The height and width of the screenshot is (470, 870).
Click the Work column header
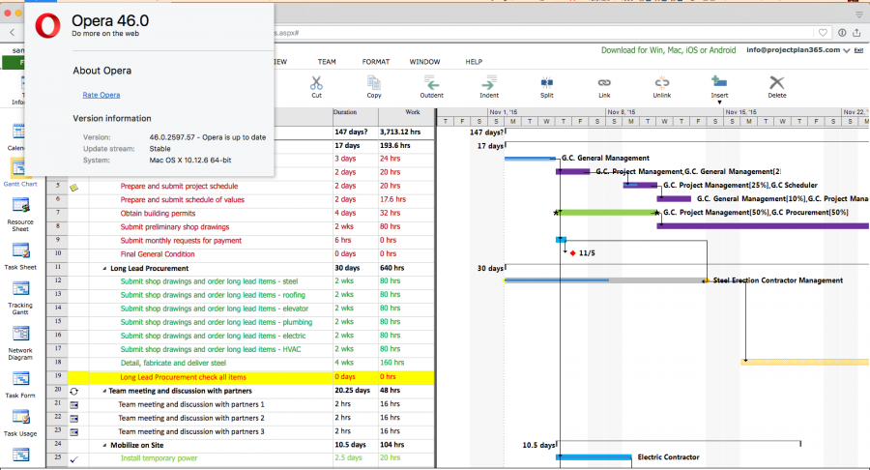(x=407, y=116)
